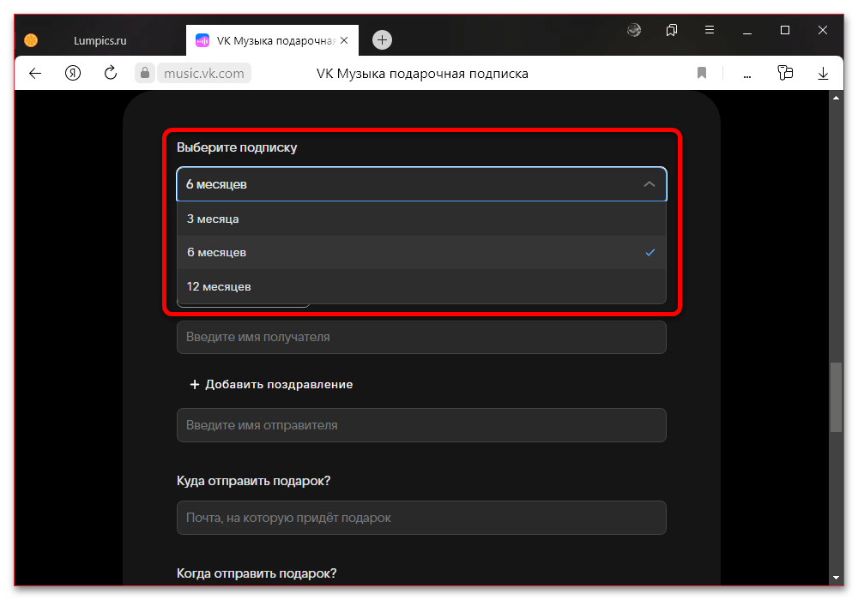This screenshot has height=600, width=858.
Task: Click the page title VK Музыка подарочная подписка
Action: (422, 74)
